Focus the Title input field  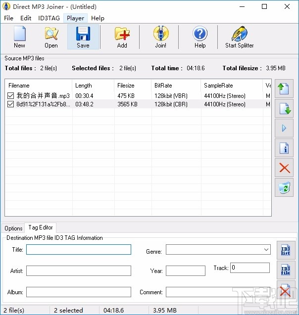79,250
